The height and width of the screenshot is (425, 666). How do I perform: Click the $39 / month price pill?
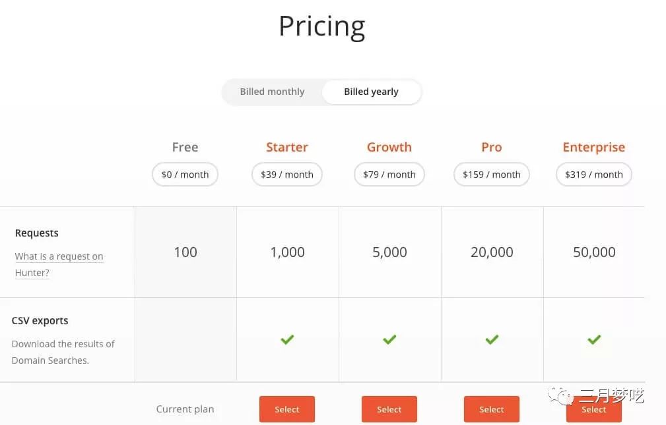point(287,175)
